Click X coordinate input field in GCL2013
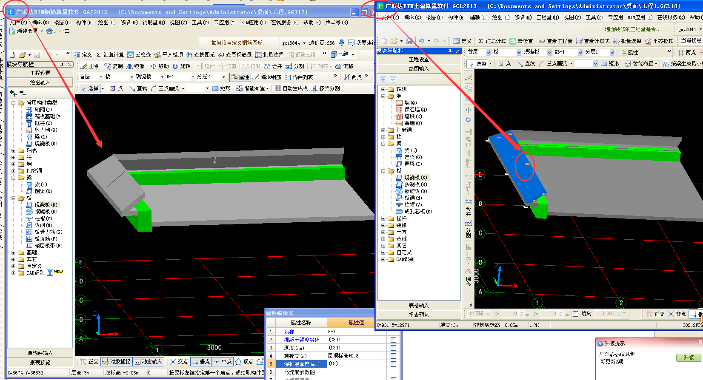The height and width of the screenshot is (380, 703). coord(509,314)
